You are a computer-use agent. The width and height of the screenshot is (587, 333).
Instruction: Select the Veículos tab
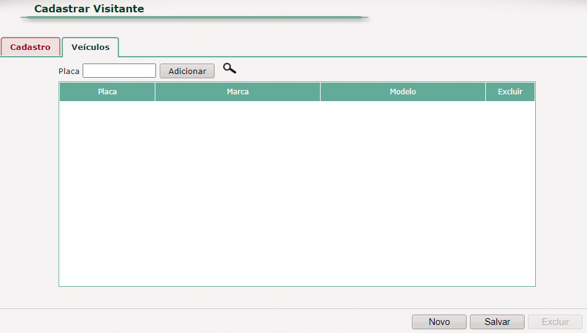[90, 47]
